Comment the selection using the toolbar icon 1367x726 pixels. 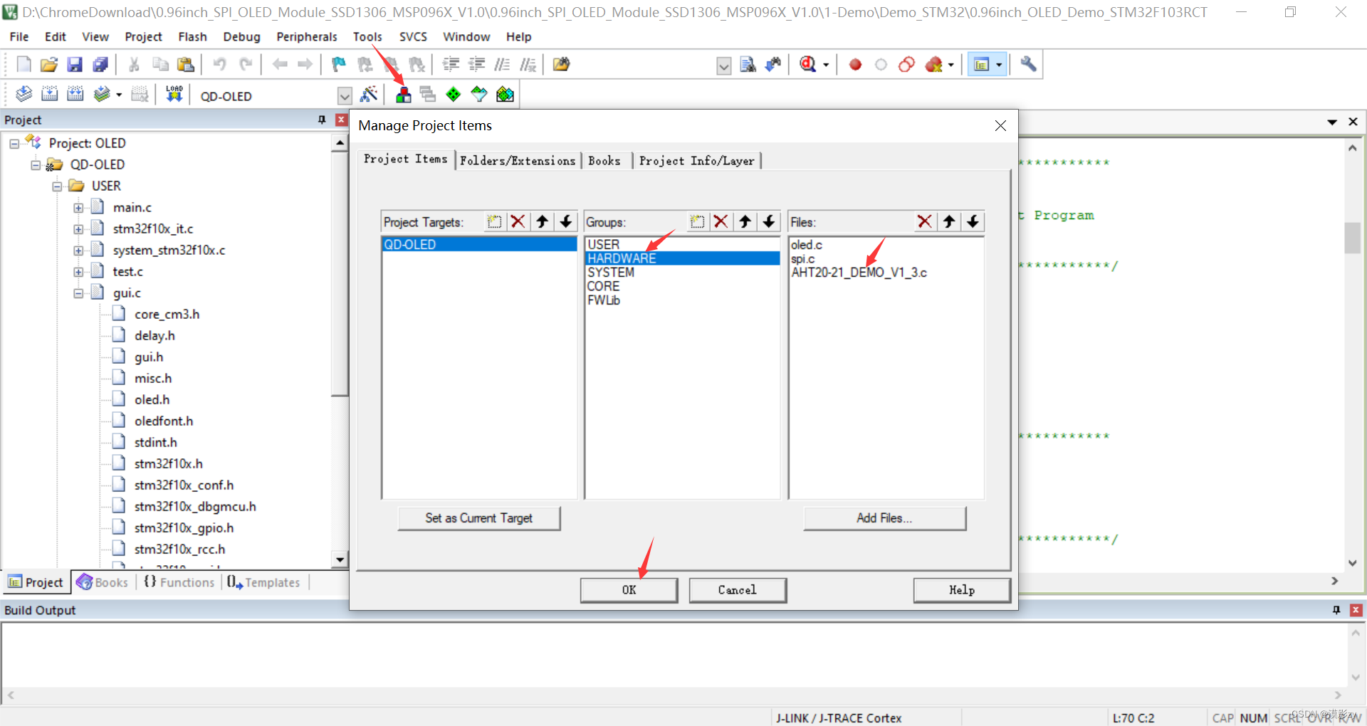coord(502,65)
